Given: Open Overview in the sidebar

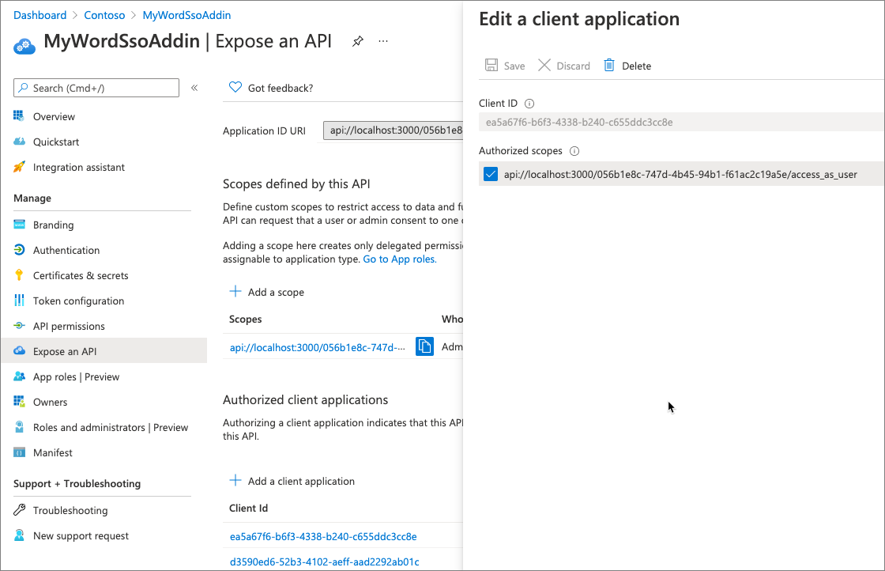Looking at the screenshot, I should pyautogui.click(x=54, y=116).
